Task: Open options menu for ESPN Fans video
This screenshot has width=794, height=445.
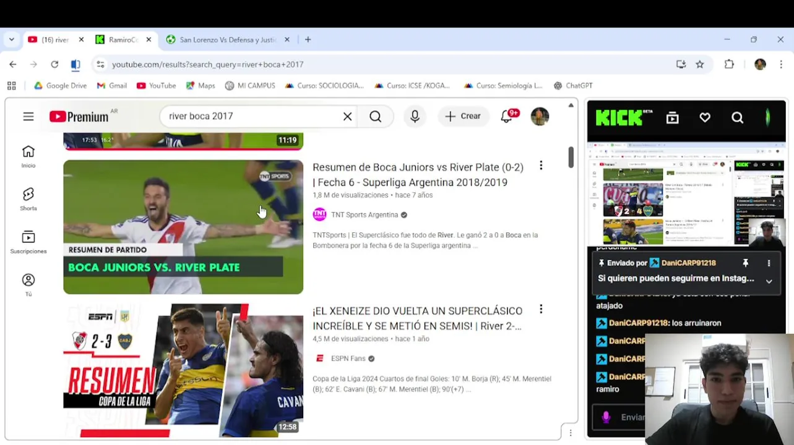Action: pyautogui.click(x=541, y=309)
